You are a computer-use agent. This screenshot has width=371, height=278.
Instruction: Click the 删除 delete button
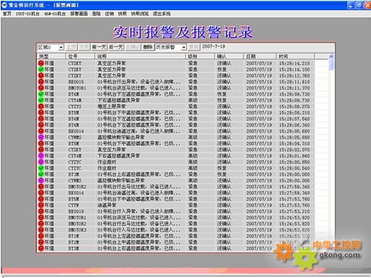[148, 47]
